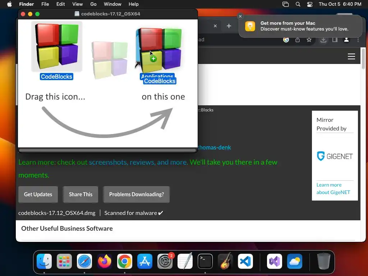368x276 pixels.
Task: Open Chrome's three-dot menu
Action: tap(358, 40)
